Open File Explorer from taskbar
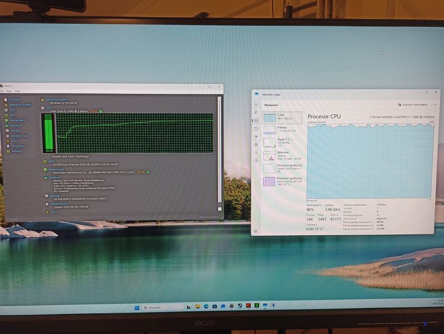 pos(198,306)
